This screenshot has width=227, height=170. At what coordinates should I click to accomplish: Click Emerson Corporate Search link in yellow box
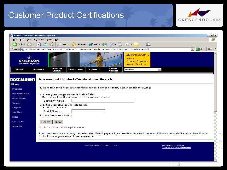click(130, 58)
